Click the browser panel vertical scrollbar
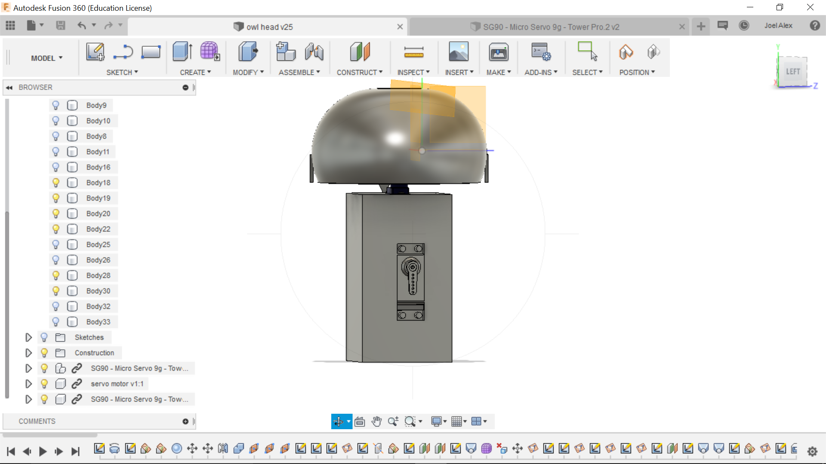The width and height of the screenshot is (826, 464). (7, 301)
